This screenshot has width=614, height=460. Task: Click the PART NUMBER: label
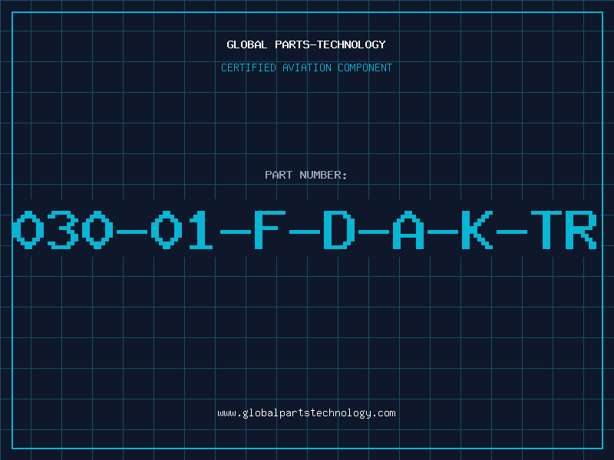tap(305, 175)
